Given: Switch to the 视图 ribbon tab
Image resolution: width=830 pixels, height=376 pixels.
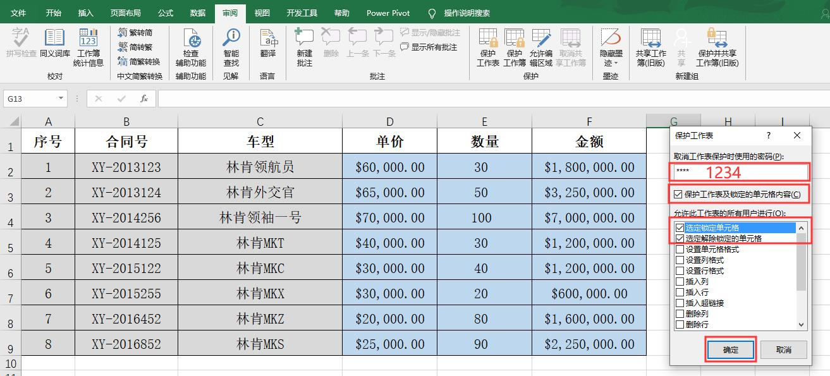Looking at the screenshot, I should (262, 13).
